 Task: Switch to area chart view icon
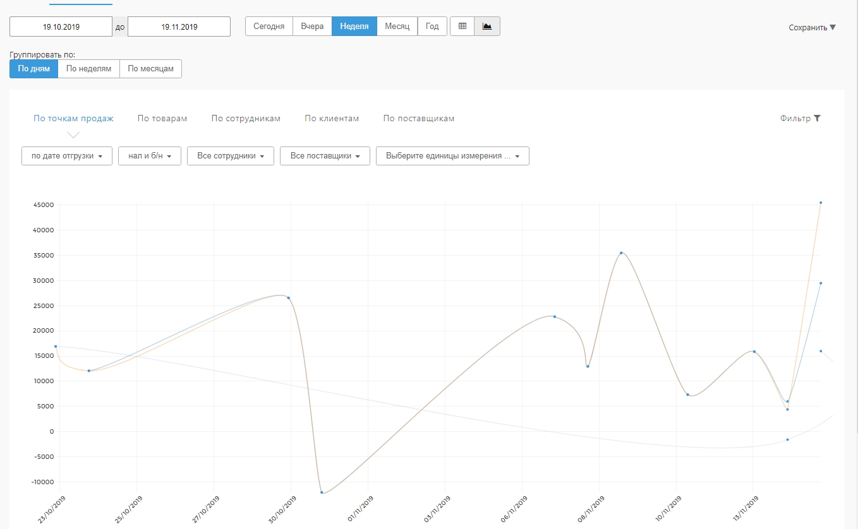coord(487,27)
